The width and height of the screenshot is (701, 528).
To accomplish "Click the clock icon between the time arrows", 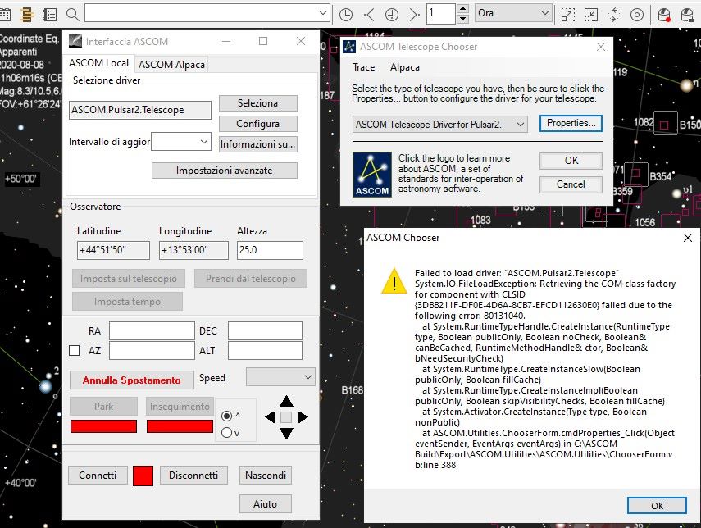I will [x=392, y=15].
